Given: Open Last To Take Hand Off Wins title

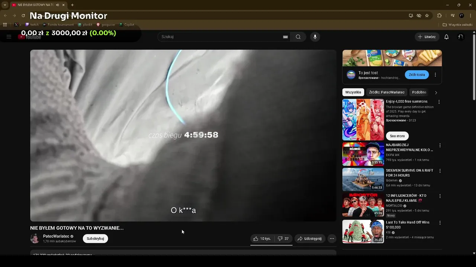Looking at the screenshot, I should (x=408, y=225).
